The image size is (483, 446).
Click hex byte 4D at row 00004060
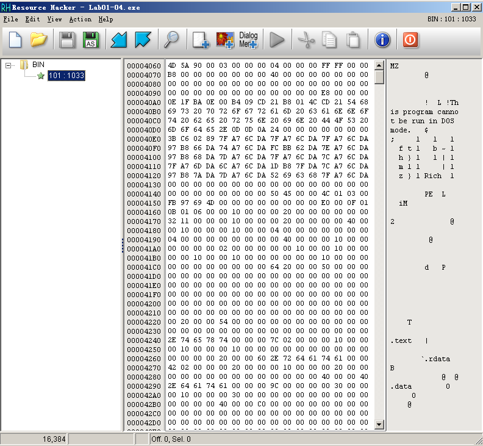[172, 65]
